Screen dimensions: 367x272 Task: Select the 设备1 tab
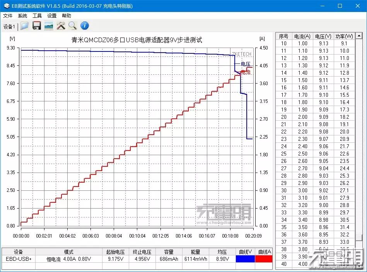[x=9, y=27]
